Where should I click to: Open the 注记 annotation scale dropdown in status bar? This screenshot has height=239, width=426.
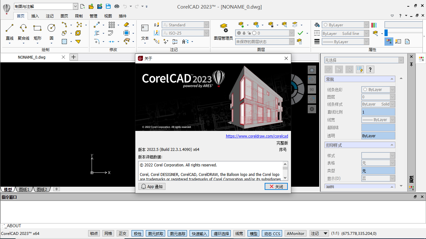pos(319,234)
